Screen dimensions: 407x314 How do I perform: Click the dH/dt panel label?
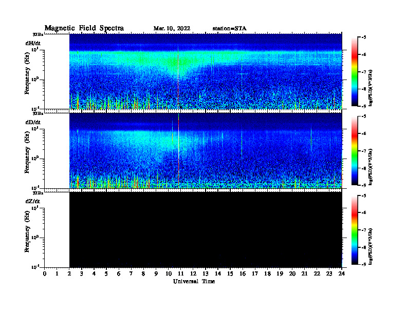coord(33,43)
